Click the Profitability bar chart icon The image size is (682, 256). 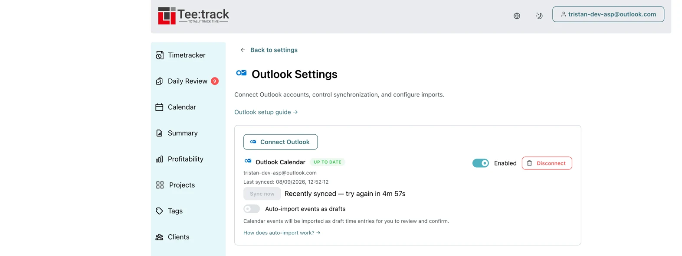159,159
